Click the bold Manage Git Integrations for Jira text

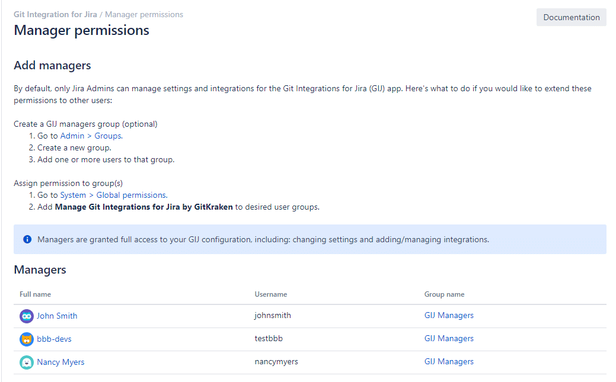click(144, 207)
